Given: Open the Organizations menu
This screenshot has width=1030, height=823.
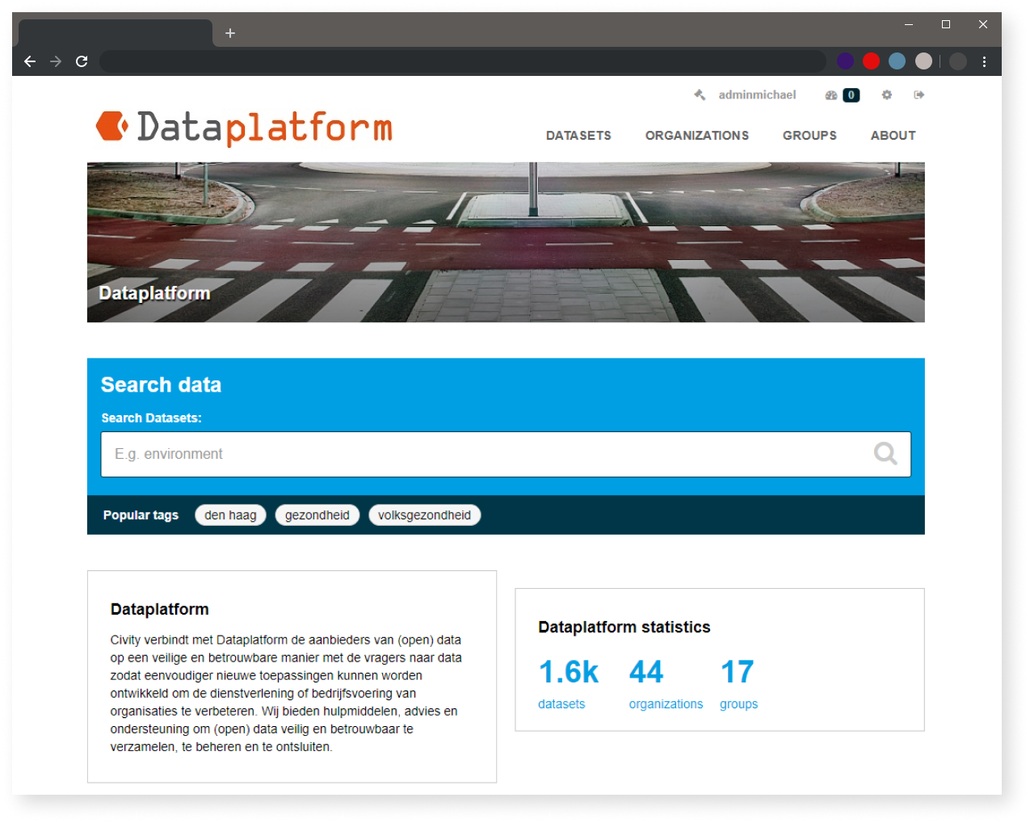Looking at the screenshot, I should [696, 136].
